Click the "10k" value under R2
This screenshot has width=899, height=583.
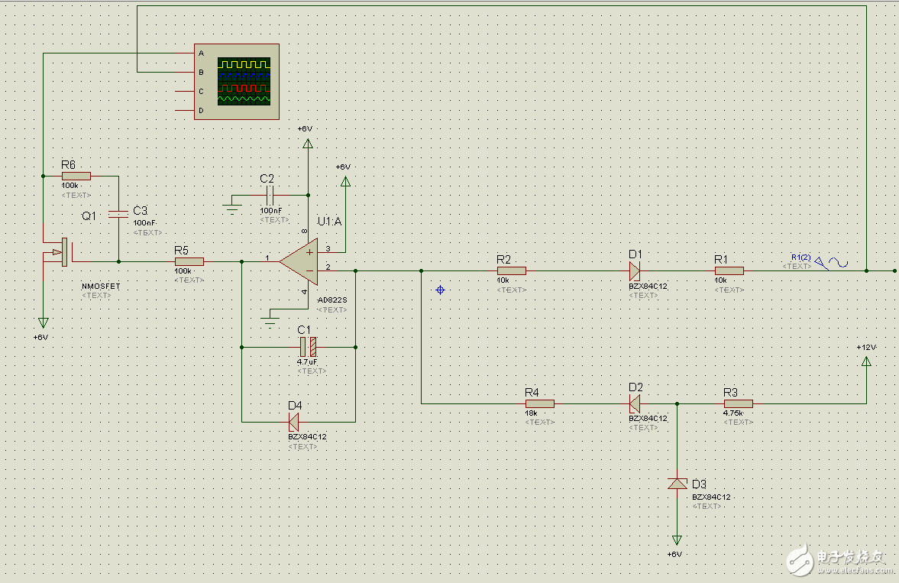pos(503,280)
